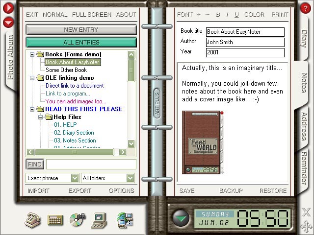Click the red question mark help icon
314x235 pixels.
click(x=306, y=8)
